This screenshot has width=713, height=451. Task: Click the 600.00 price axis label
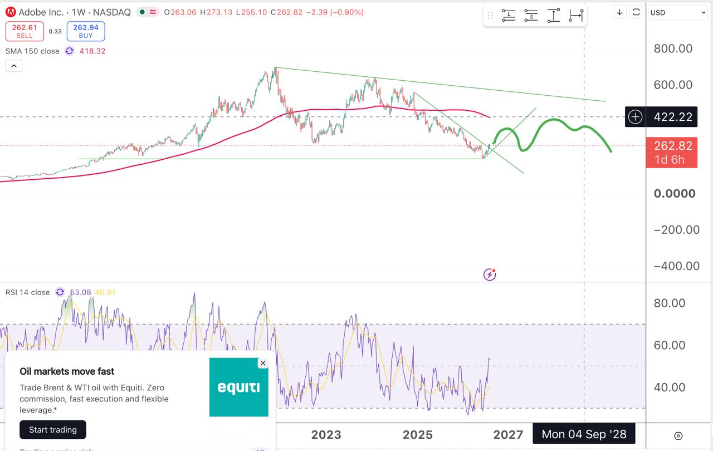pos(673,85)
